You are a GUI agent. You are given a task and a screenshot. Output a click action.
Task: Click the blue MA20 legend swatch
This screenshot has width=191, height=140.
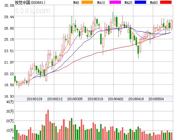pyautogui.click(x=140, y=2)
